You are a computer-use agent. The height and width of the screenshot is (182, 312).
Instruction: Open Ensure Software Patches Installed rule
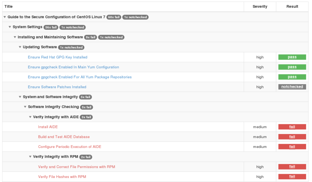pos(57,87)
